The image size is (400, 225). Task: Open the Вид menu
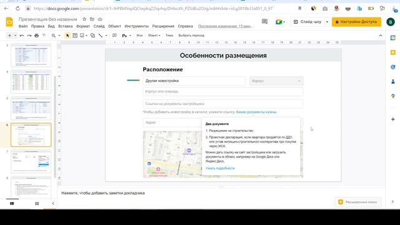[51, 26]
